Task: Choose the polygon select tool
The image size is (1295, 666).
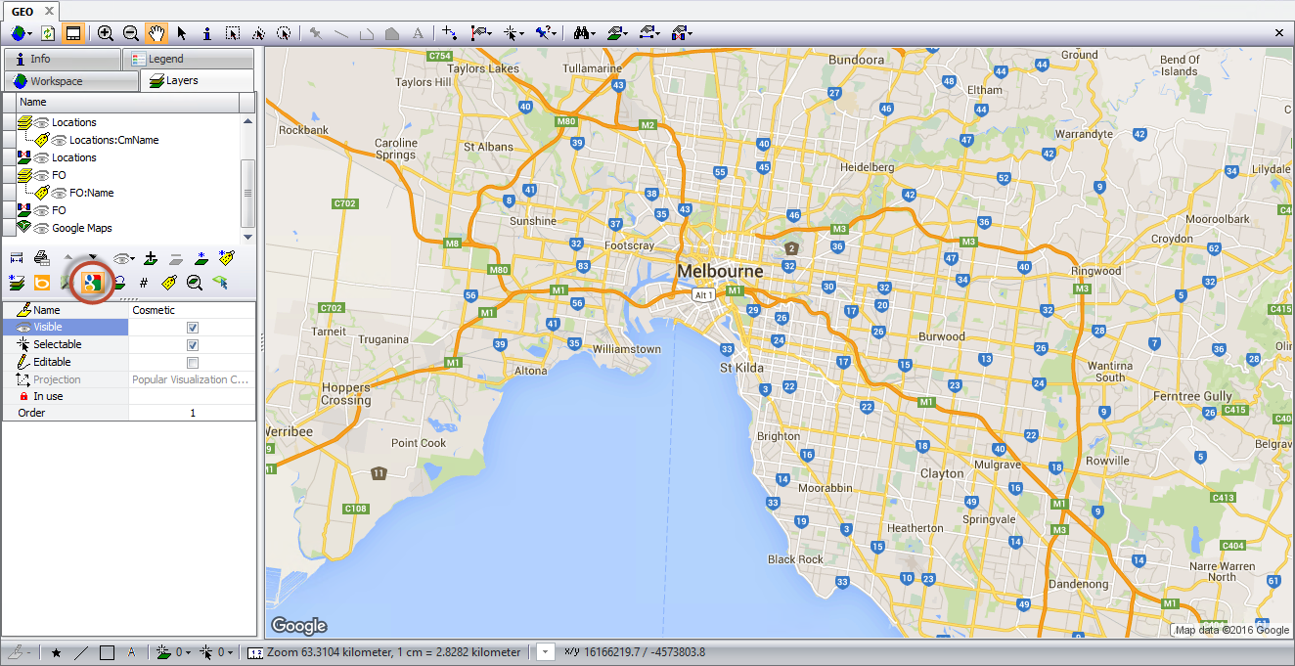Action: point(258,32)
